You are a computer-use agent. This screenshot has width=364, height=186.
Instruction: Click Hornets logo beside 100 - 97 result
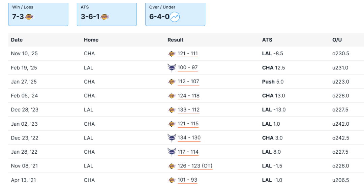172,68
